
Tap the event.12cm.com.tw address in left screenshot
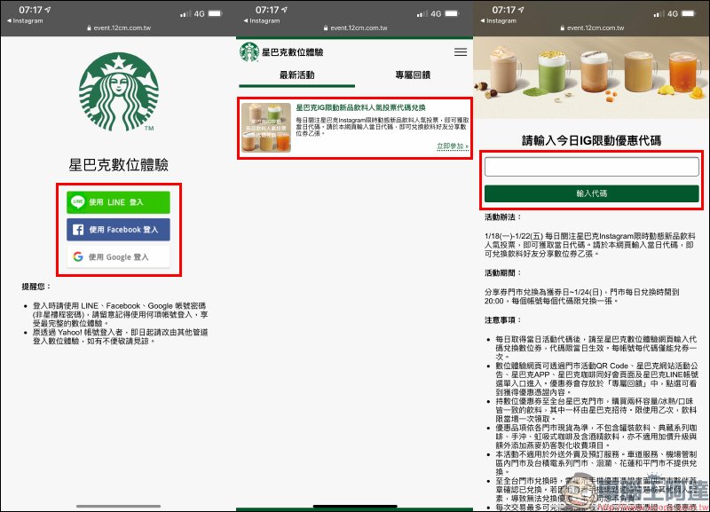119,28
